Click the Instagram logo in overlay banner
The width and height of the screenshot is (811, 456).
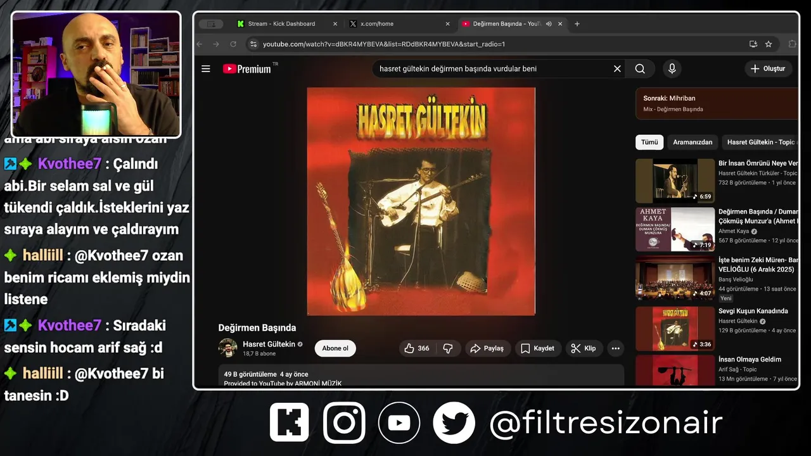pos(344,422)
